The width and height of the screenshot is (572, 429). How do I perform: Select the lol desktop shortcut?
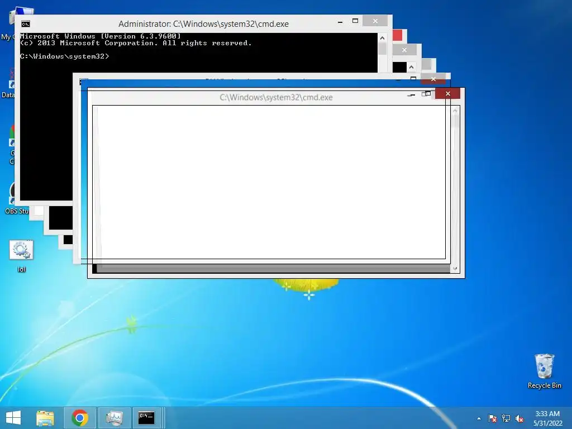tap(21, 256)
